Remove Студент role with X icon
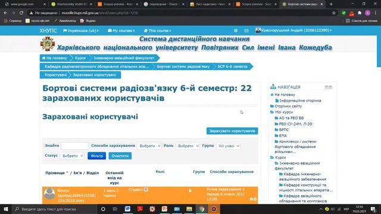 pos(146,190)
